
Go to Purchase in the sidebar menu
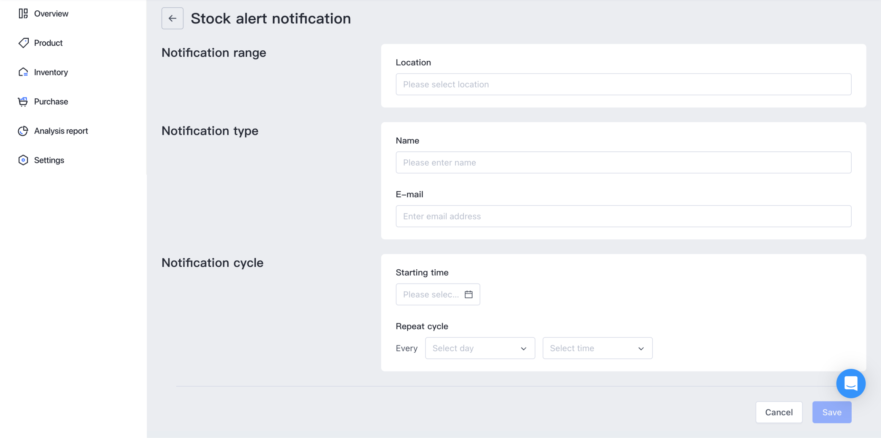[x=51, y=101]
